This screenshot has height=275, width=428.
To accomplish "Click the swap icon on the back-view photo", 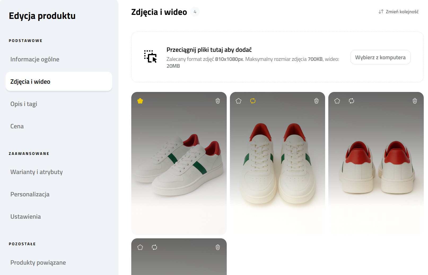I will [x=352, y=101].
